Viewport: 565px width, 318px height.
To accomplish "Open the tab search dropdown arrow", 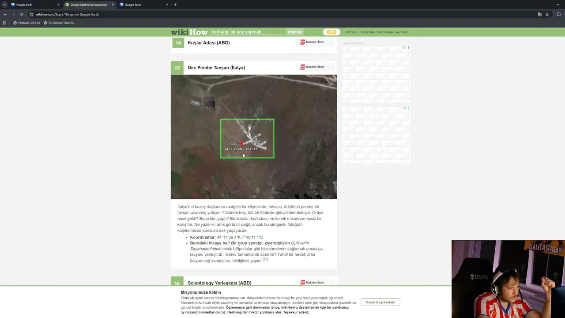I will [x=4, y=4].
